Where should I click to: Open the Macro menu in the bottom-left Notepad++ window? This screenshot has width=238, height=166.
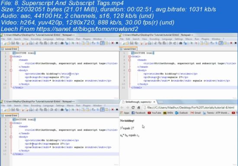click(x=70, y=105)
